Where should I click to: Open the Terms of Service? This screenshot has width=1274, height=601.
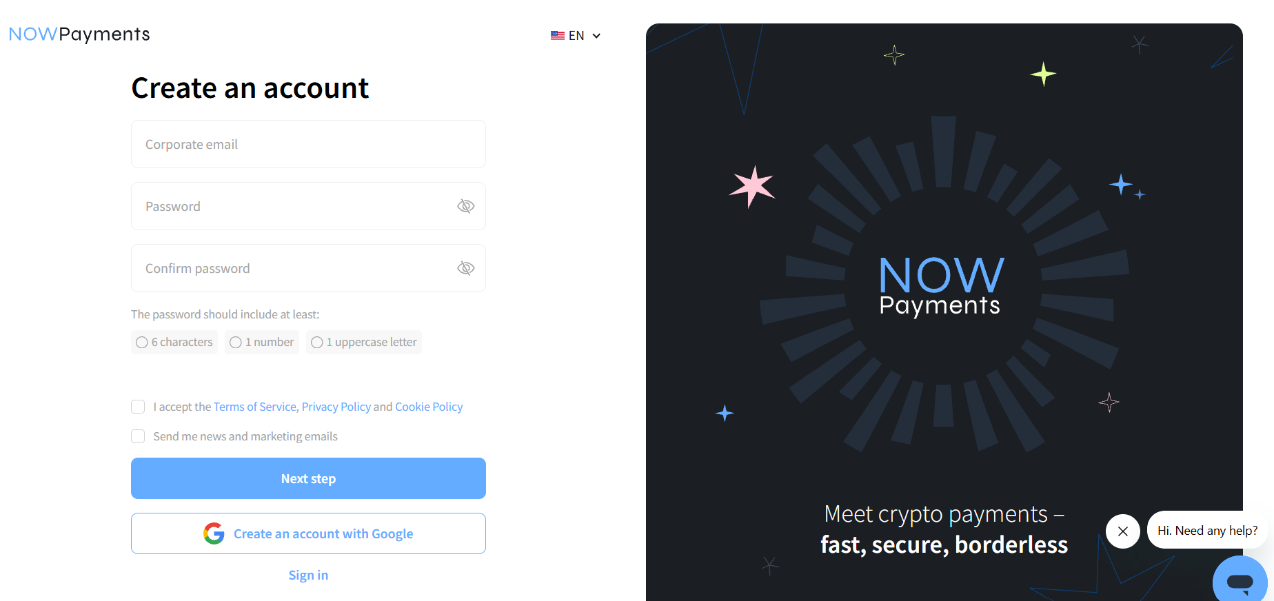(x=254, y=407)
